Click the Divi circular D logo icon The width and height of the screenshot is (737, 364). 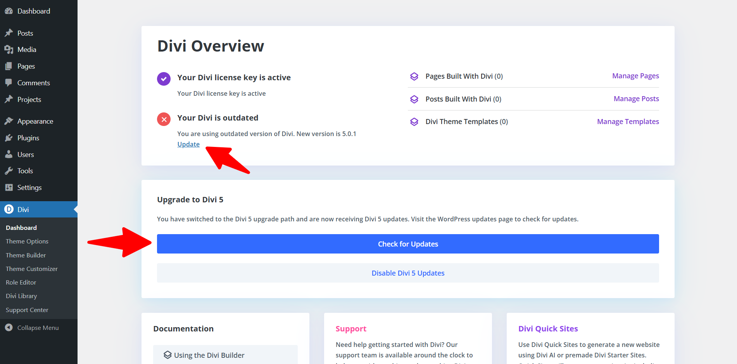click(x=9, y=209)
